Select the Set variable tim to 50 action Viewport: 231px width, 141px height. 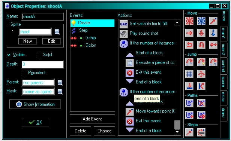click(147, 24)
